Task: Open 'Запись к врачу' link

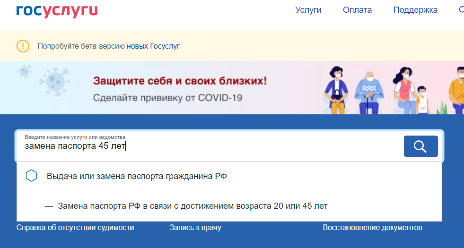Action: pos(195,228)
